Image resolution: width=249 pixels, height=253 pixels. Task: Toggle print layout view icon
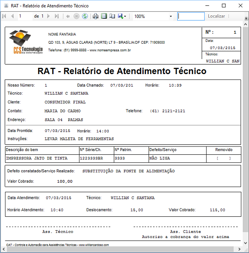[104, 16]
